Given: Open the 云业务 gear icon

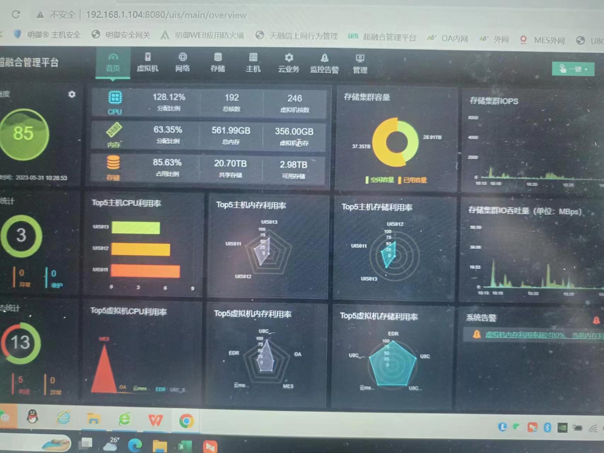Looking at the screenshot, I should coord(289,58).
